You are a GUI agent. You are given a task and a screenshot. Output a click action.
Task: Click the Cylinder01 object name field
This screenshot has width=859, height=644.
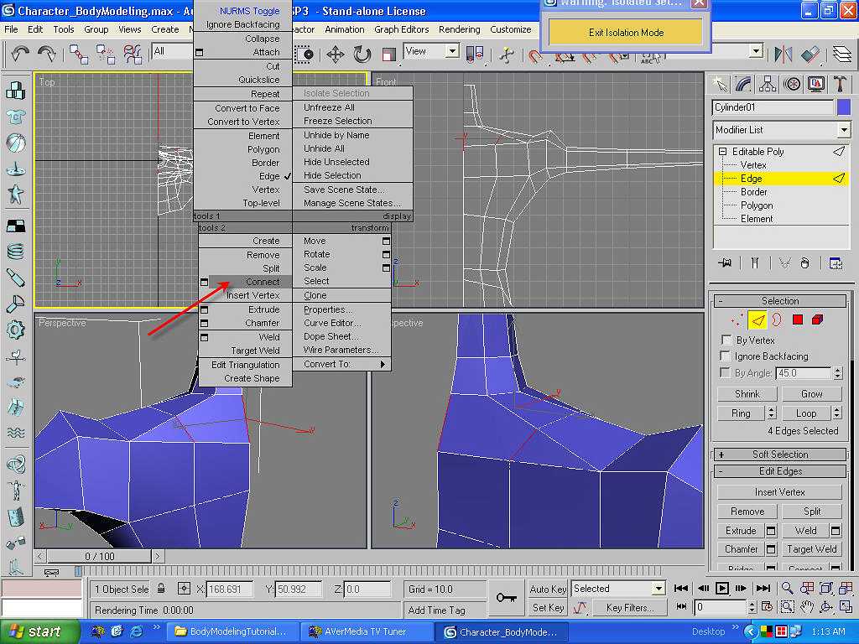point(773,107)
